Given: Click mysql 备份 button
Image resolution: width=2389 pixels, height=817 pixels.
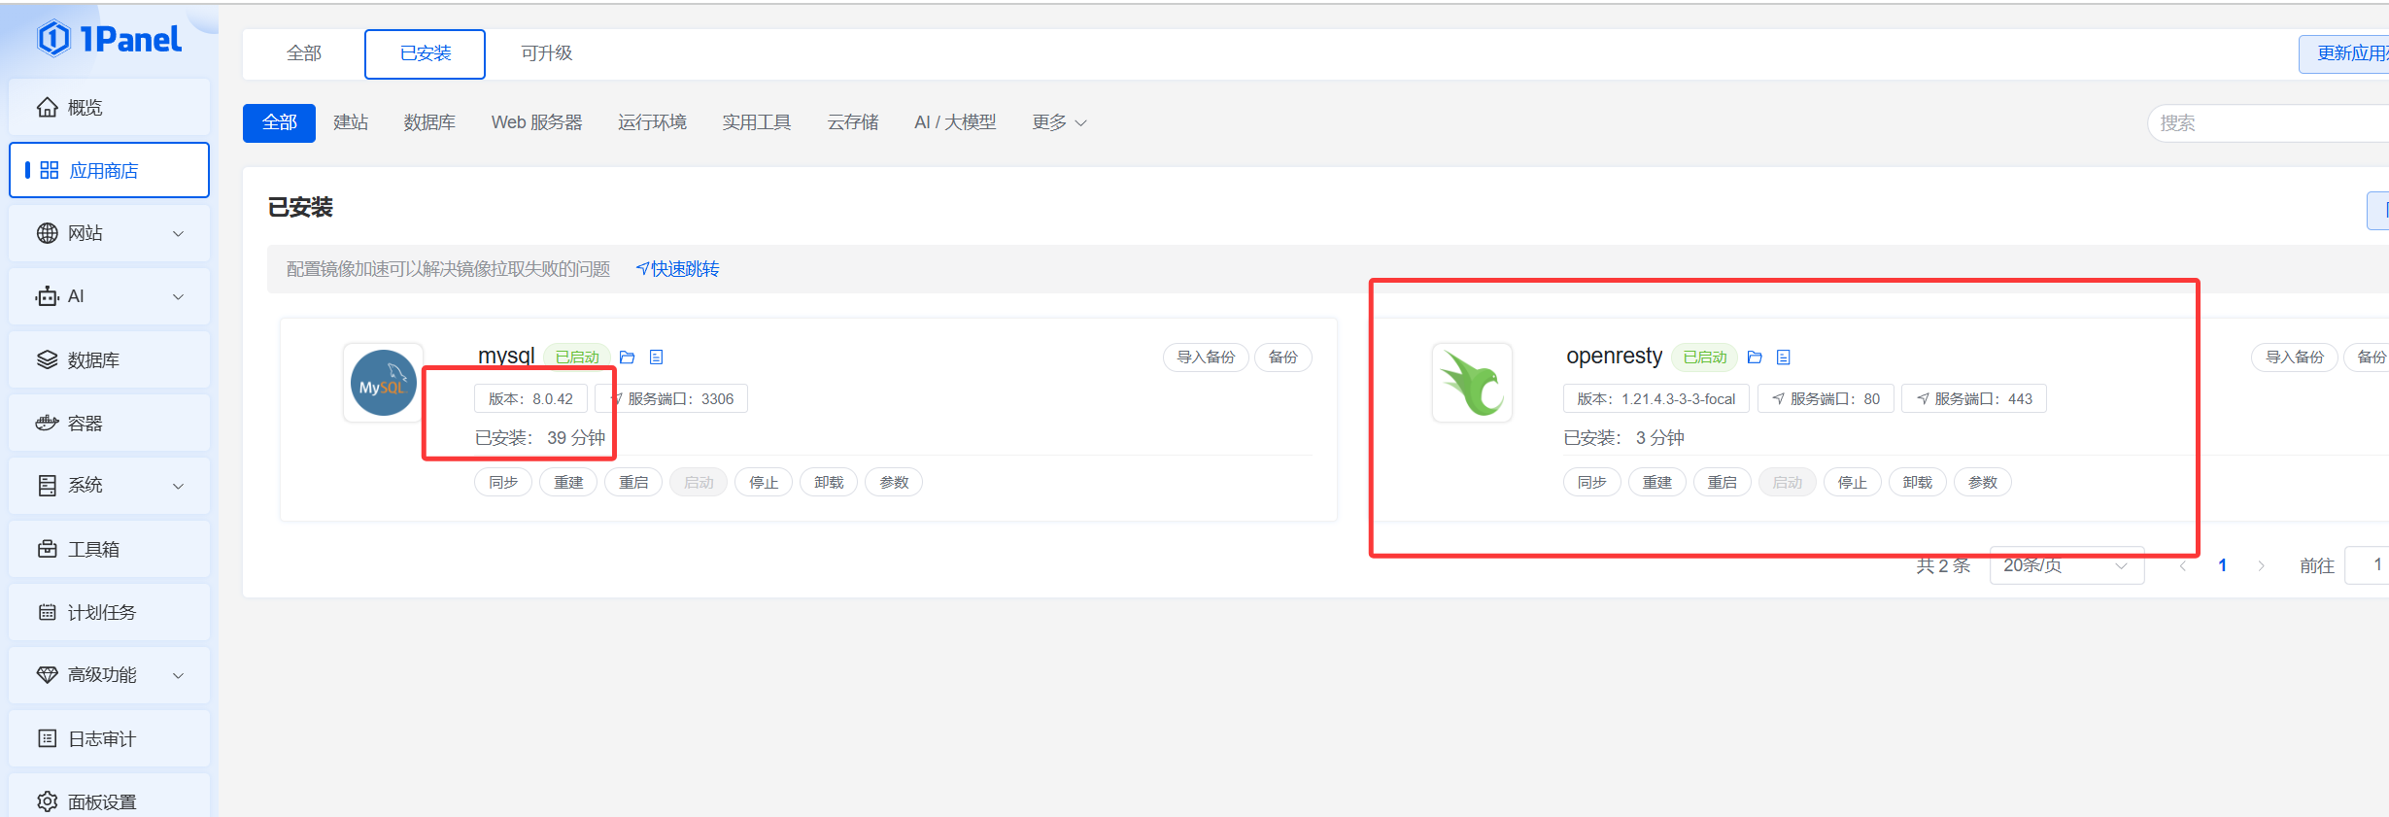Looking at the screenshot, I should 1283,357.
